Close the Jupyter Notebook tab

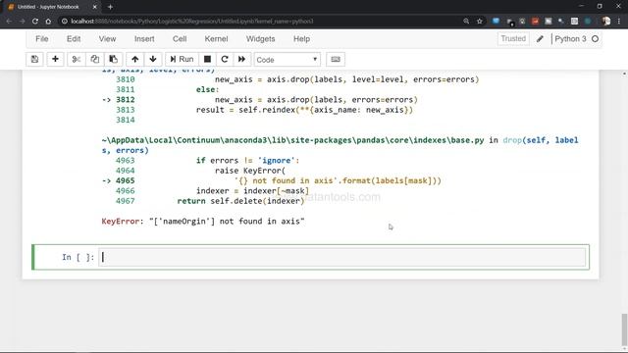[95, 7]
